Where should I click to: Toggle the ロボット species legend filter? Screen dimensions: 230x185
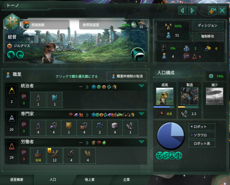202,127
